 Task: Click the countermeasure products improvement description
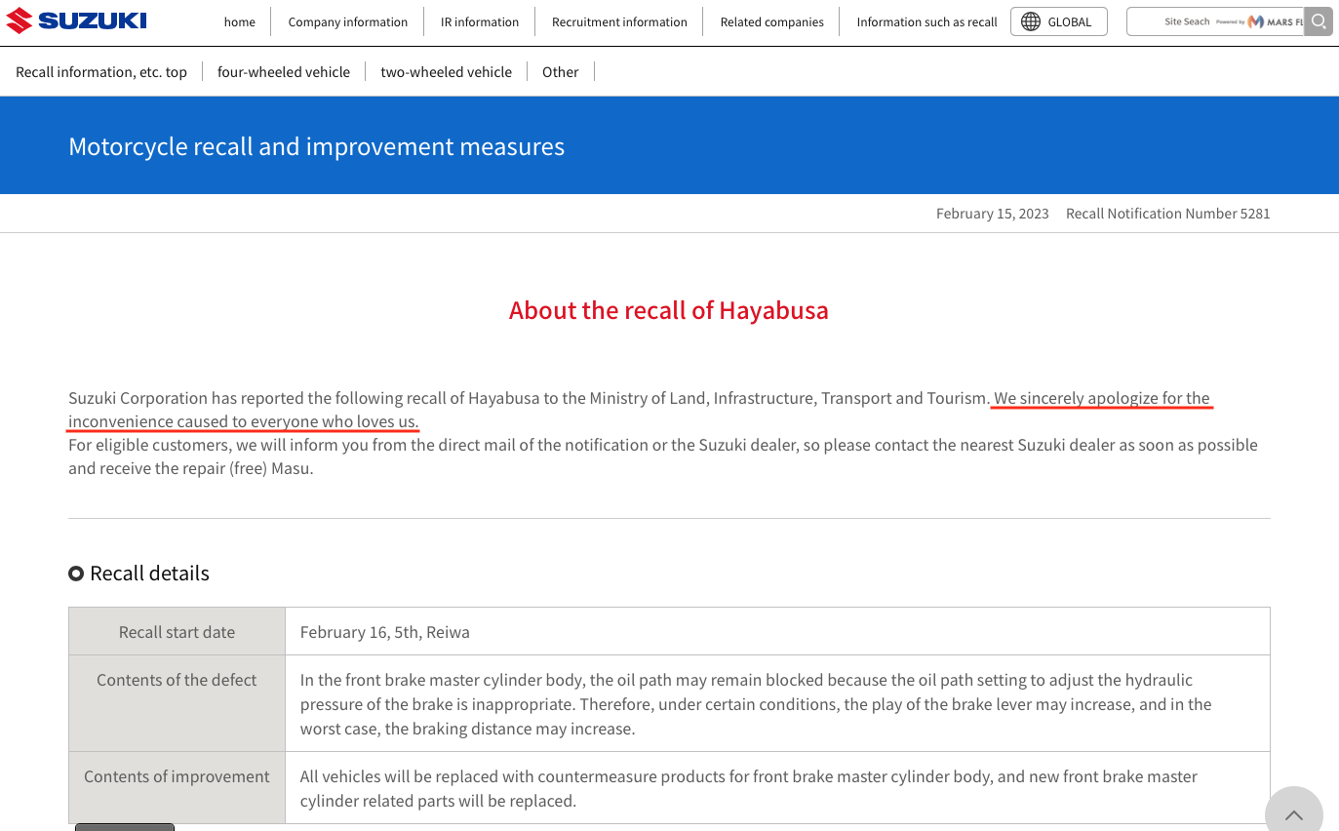[x=749, y=789]
